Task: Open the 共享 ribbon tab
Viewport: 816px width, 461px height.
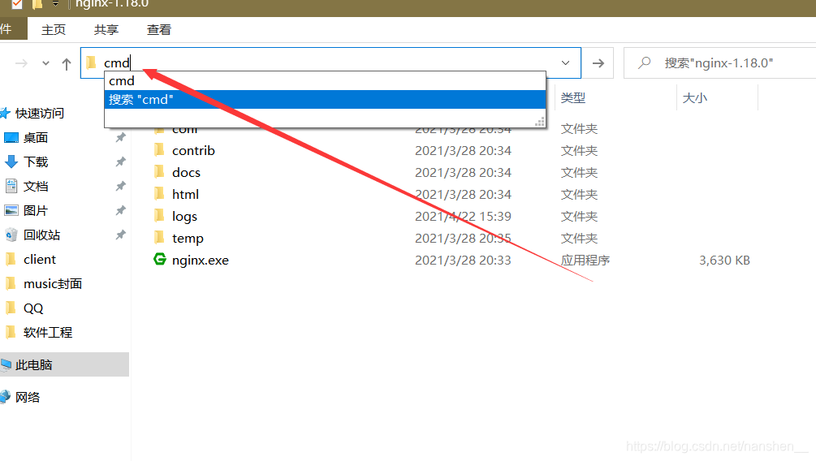Action: tap(106, 30)
